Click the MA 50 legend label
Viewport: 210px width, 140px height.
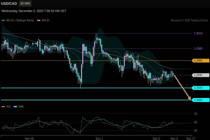point(46,20)
